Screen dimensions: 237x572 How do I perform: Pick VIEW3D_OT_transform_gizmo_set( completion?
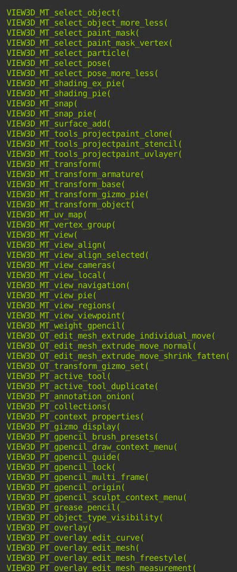pos(78,366)
